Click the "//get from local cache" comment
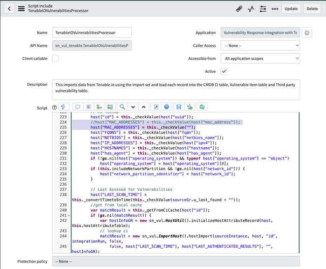 [x=116, y=205]
